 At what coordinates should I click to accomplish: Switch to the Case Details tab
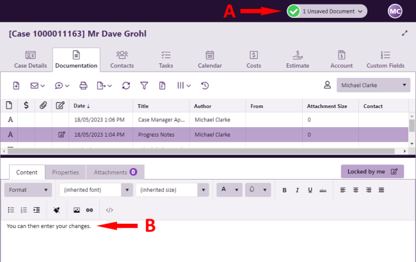(29, 59)
